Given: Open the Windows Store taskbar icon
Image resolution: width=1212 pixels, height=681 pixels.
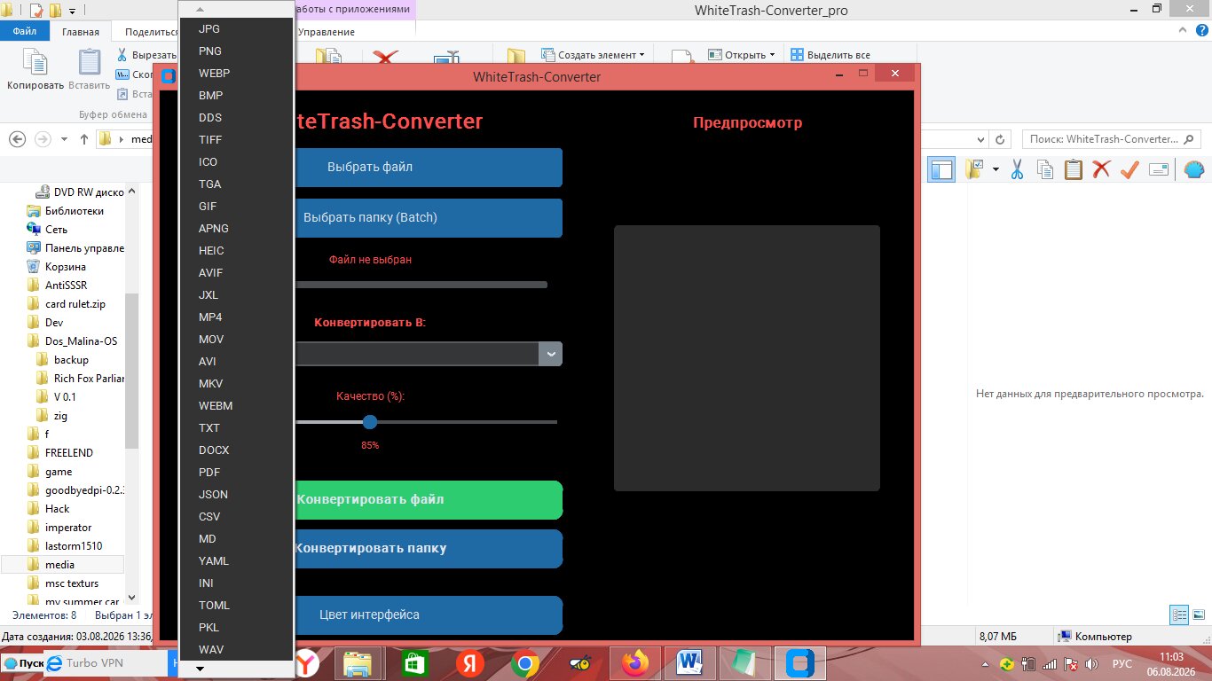Looking at the screenshot, I should [415, 663].
